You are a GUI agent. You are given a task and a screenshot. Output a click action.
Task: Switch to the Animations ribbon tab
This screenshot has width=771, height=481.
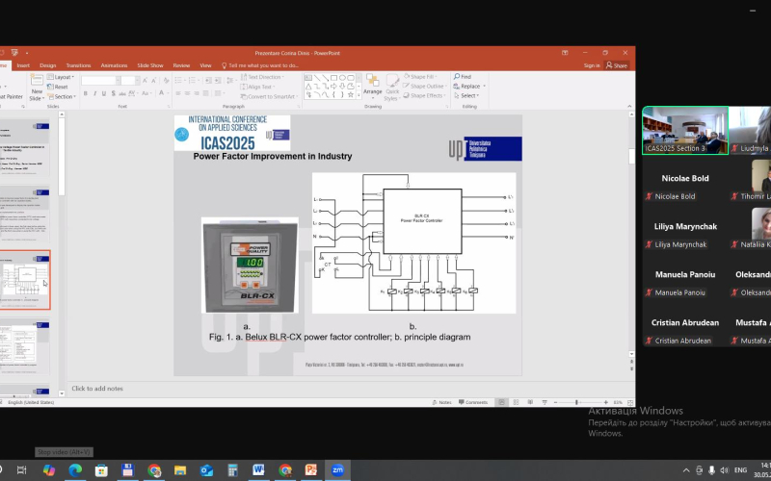click(x=114, y=65)
